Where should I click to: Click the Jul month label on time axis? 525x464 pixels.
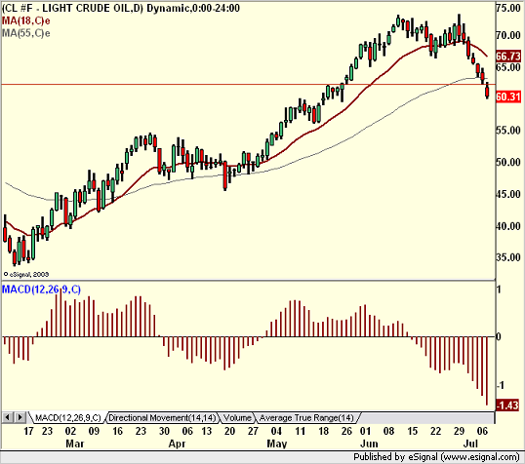(470, 444)
